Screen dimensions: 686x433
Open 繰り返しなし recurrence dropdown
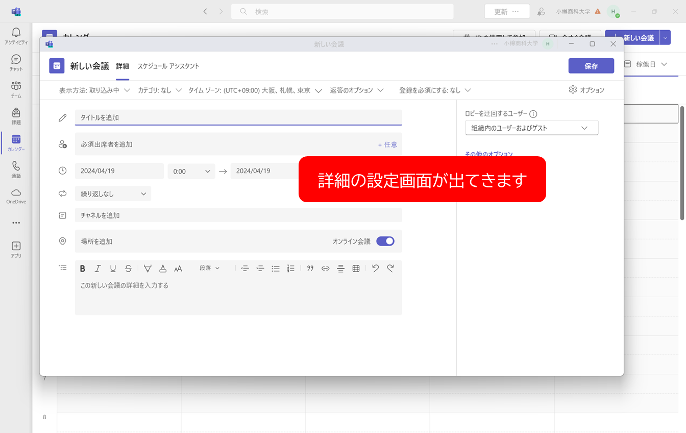(113, 194)
